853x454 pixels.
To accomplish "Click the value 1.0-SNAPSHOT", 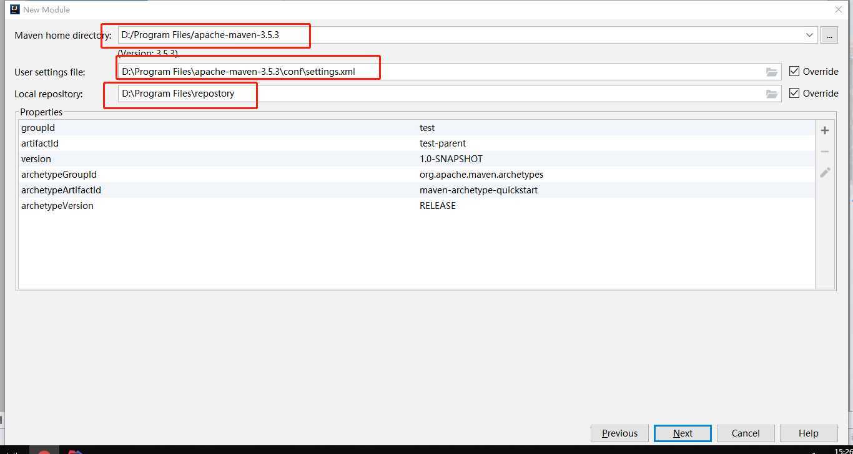I will (x=451, y=159).
